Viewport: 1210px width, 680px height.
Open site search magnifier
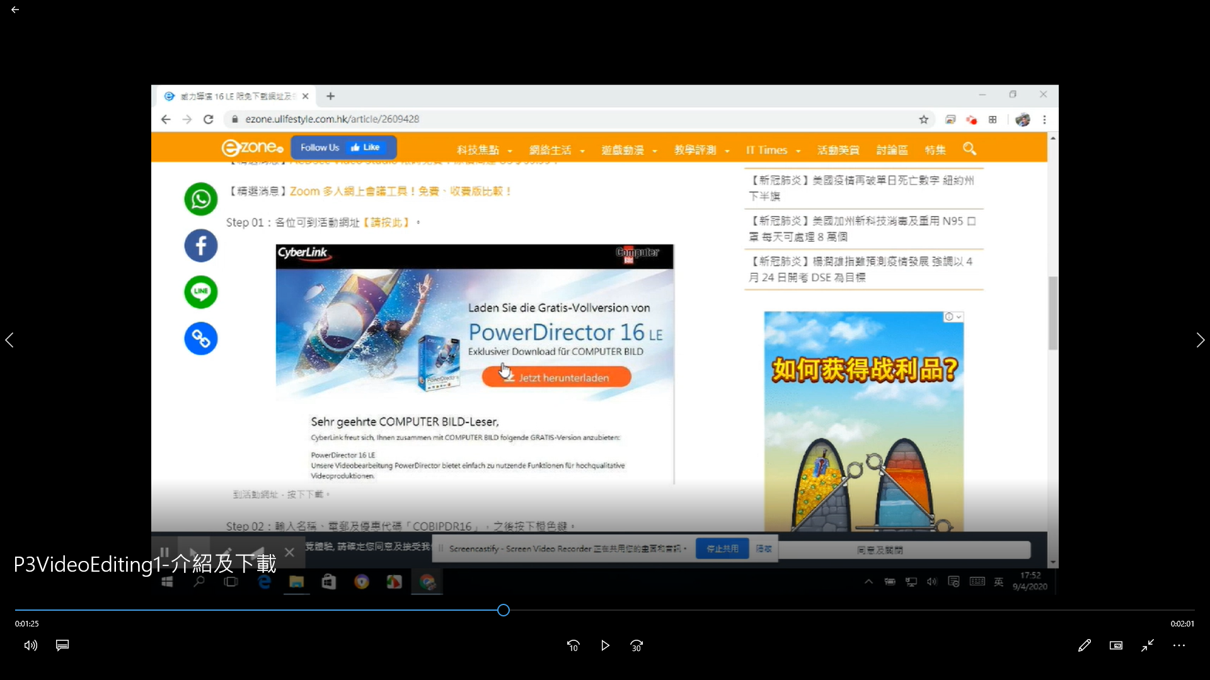[x=969, y=149]
